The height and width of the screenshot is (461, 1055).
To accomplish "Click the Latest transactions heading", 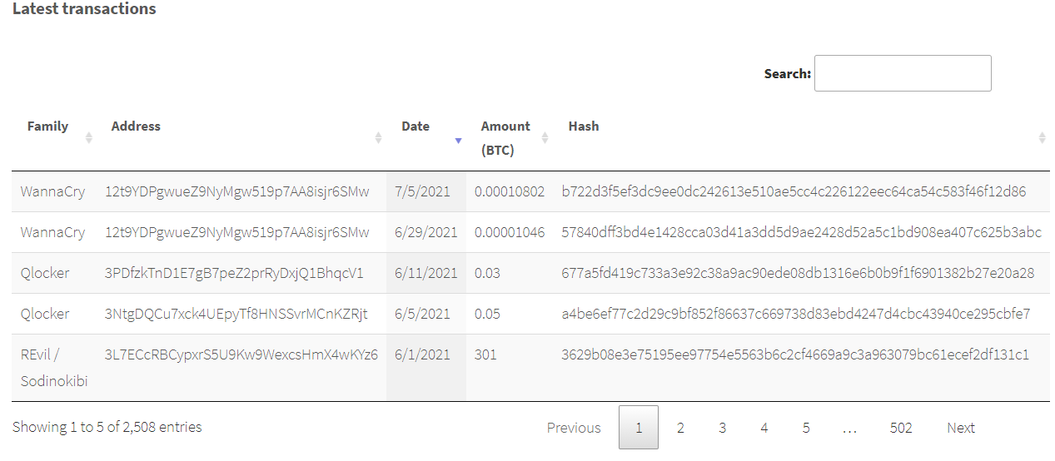I will [x=84, y=9].
